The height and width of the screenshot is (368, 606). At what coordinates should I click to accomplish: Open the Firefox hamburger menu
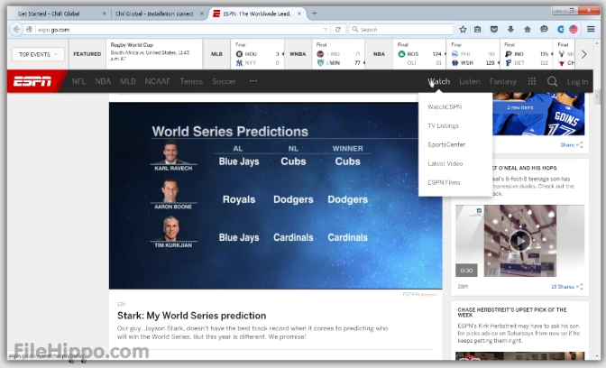click(591, 30)
